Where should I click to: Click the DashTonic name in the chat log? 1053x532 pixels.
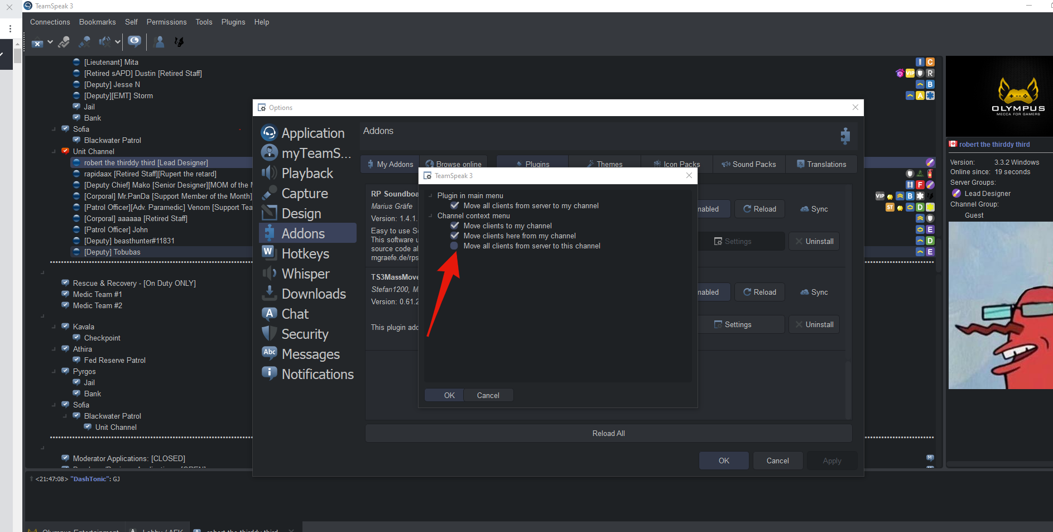(x=90, y=479)
